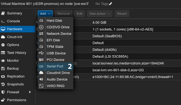
Task: Choose Serial Port from the Add menu
Action: pyautogui.click(x=56, y=66)
